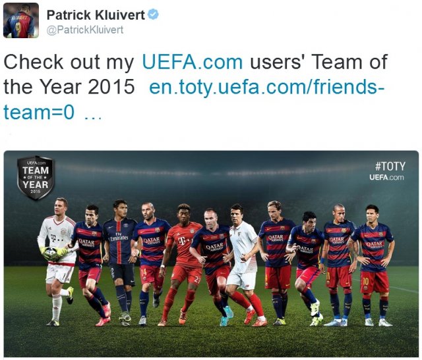Image resolution: width=422 pixels, height=360 pixels.
Task: Click the blue verified badge icon
Action: 153,14
